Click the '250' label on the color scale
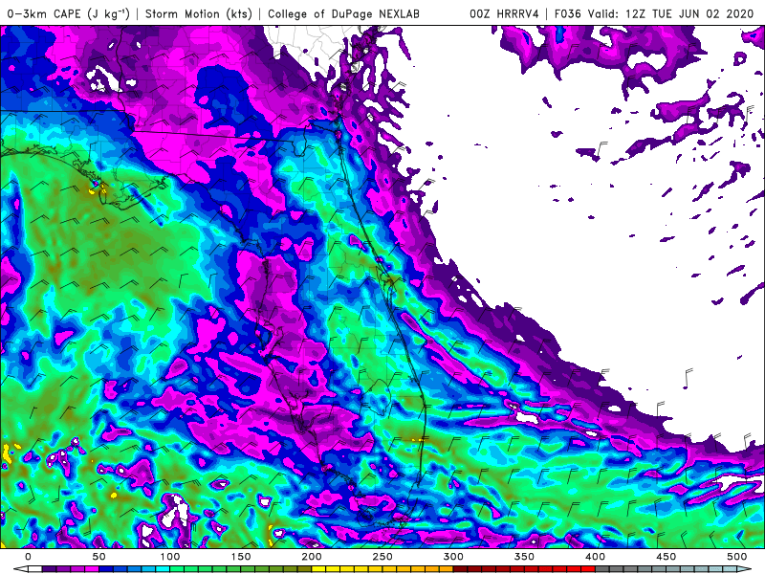Viewport: 765px width, 574px height. [382, 557]
